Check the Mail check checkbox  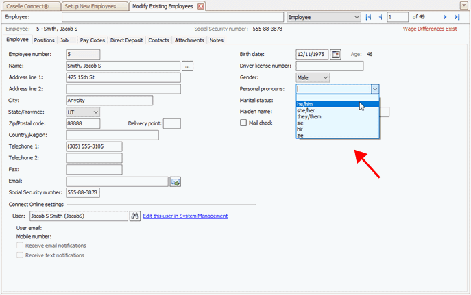[243, 123]
